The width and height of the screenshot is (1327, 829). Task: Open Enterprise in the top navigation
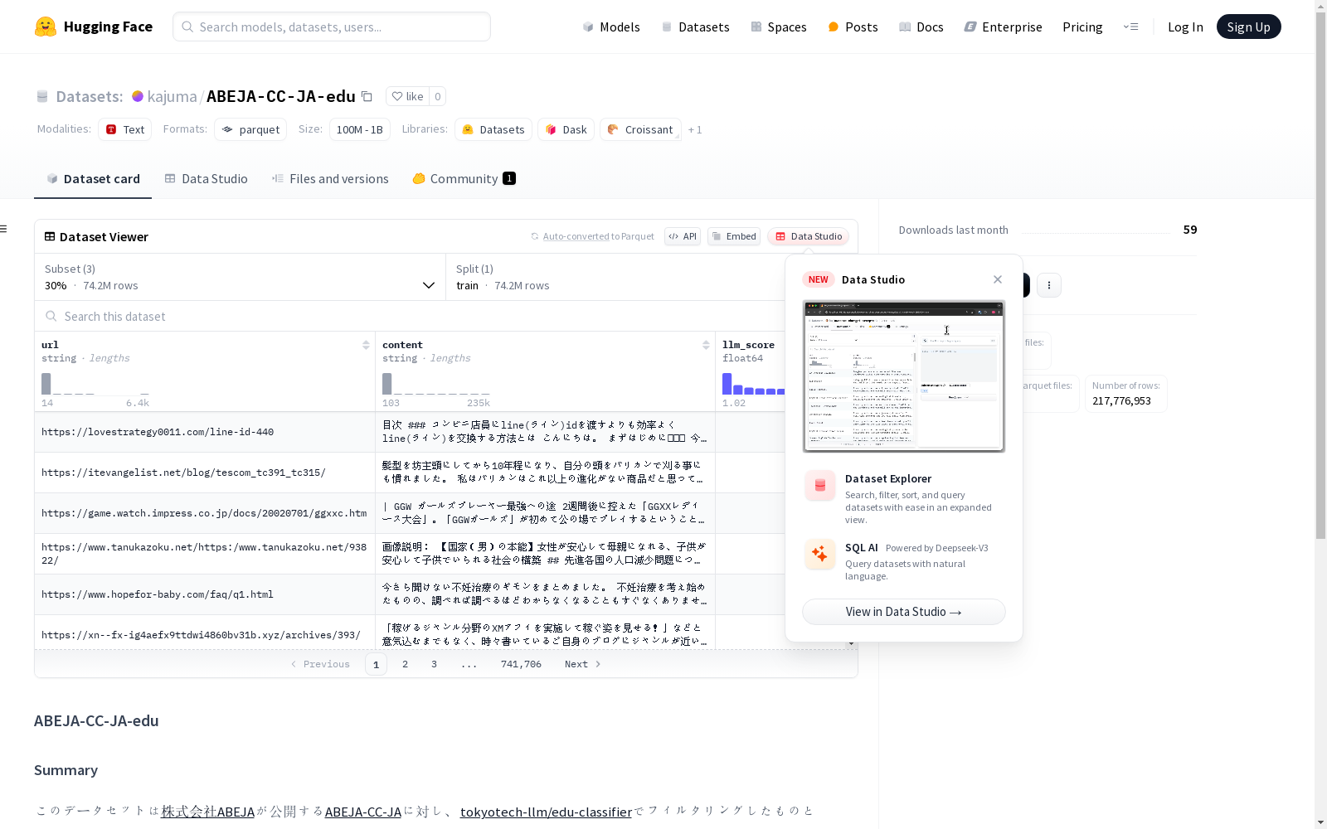tap(1003, 27)
